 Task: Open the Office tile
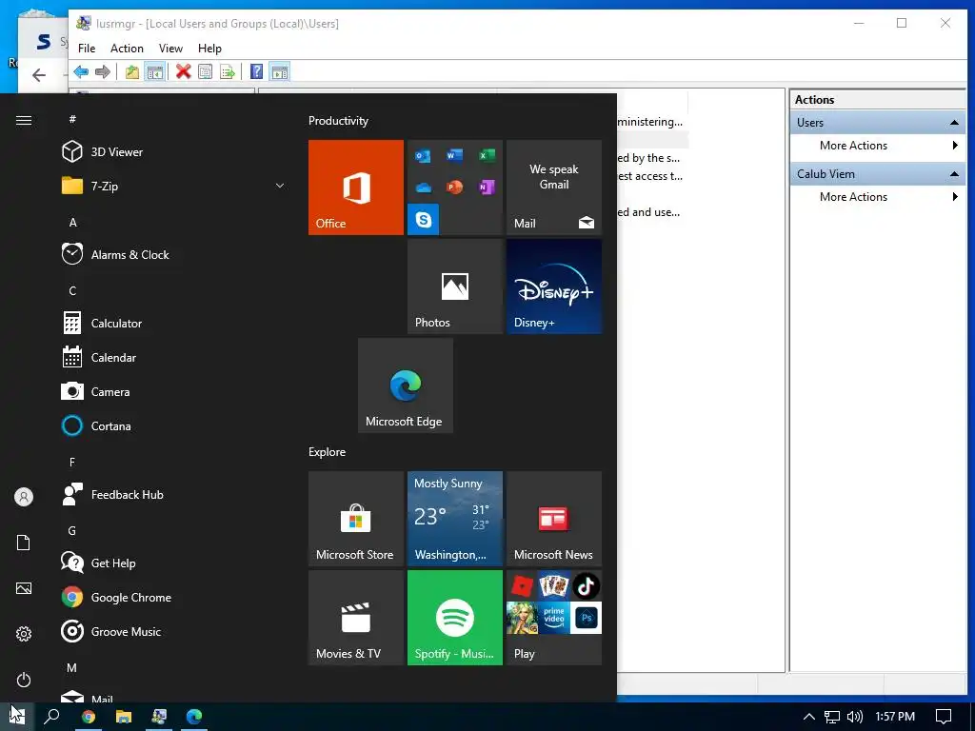point(356,188)
